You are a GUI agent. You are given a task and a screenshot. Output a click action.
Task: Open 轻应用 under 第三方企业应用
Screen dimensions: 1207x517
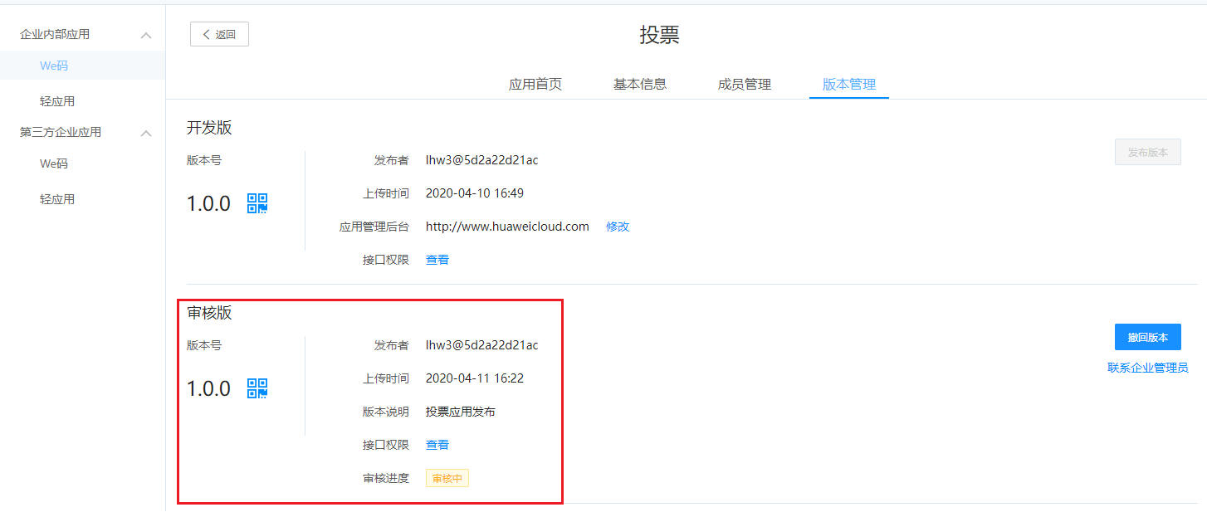57,199
